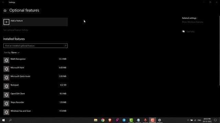Viewport: 220px width, 123px height.
Task: Click the Math Recognizer feature icon
Action: tap(6, 60)
